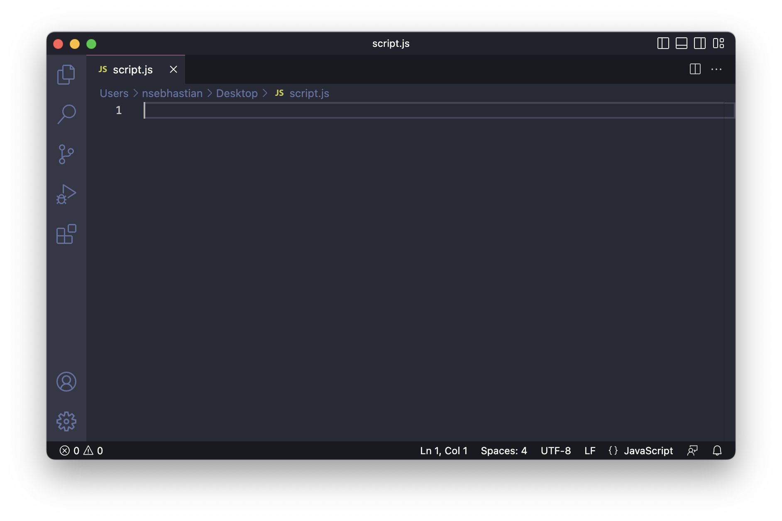The image size is (782, 521).
Task: Click the JS icon on the script.js tab
Action: click(103, 69)
